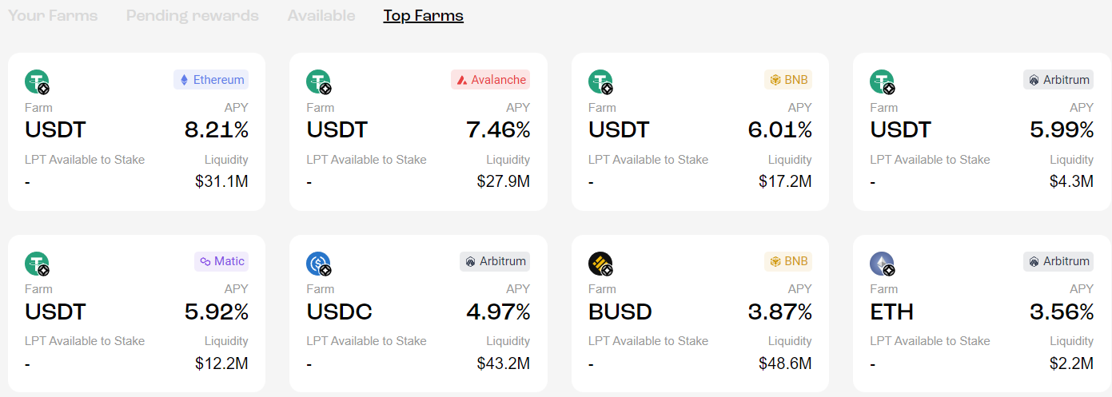The width and height of the screenshot is (1112, 397).
Task: Click the USDC token icon on Arbitrum farm
Action: coord(318,263)
